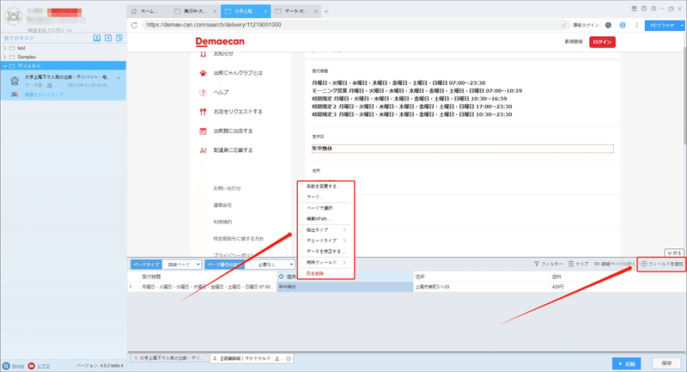687x372 pixels.
Task: Click the globe icon next to 事前ログイン
Action: (x=608, y=25)
